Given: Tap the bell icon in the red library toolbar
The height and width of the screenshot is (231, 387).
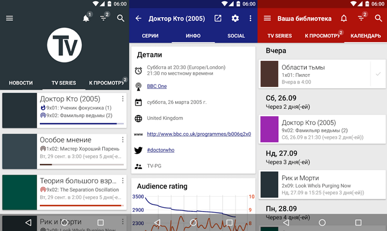Looking at the screenshot, I should click(x=344, y=18).
